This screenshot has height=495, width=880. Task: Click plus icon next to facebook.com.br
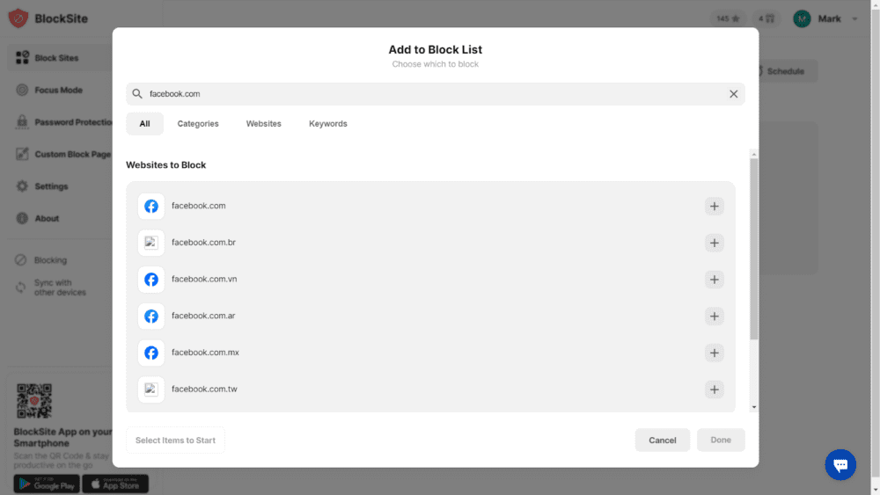714,243
